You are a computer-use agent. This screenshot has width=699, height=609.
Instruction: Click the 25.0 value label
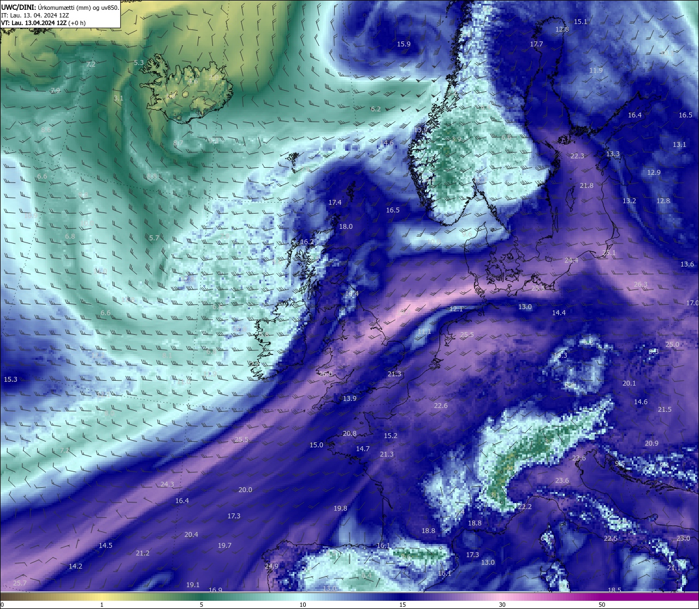[672, 345]
